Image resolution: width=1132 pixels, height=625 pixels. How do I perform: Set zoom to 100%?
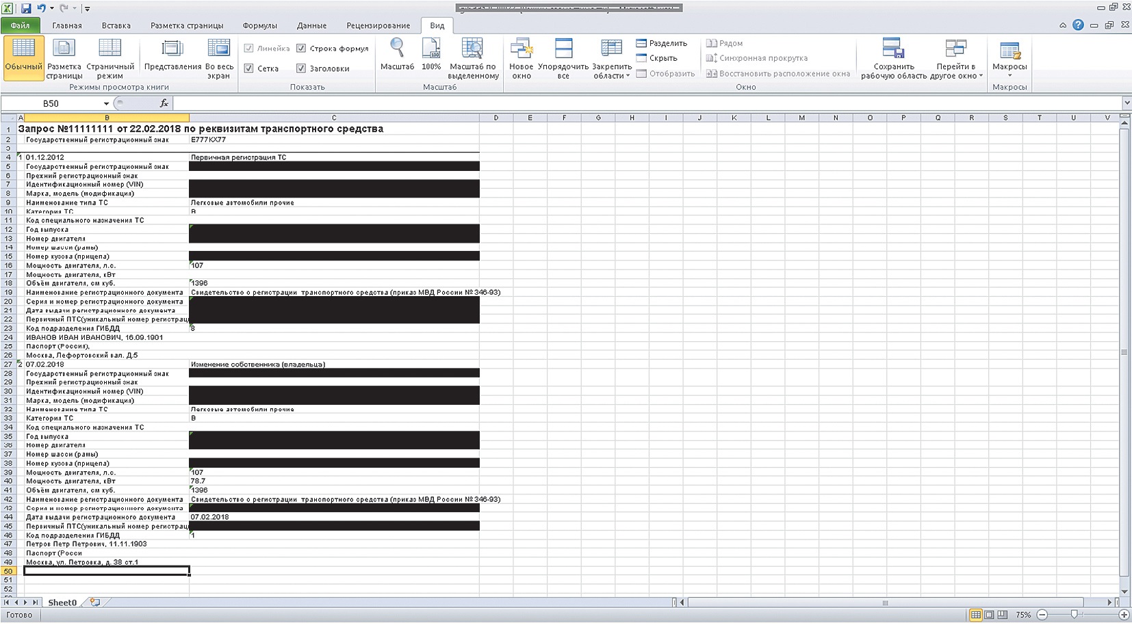tap(431, 55)
